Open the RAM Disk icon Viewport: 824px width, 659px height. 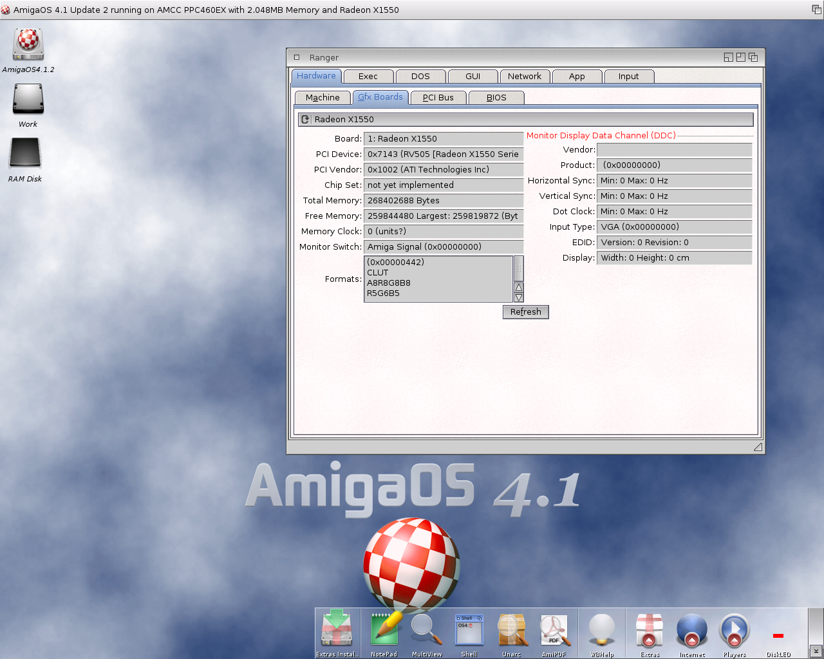pyautogui.click(x=25, y=154)
